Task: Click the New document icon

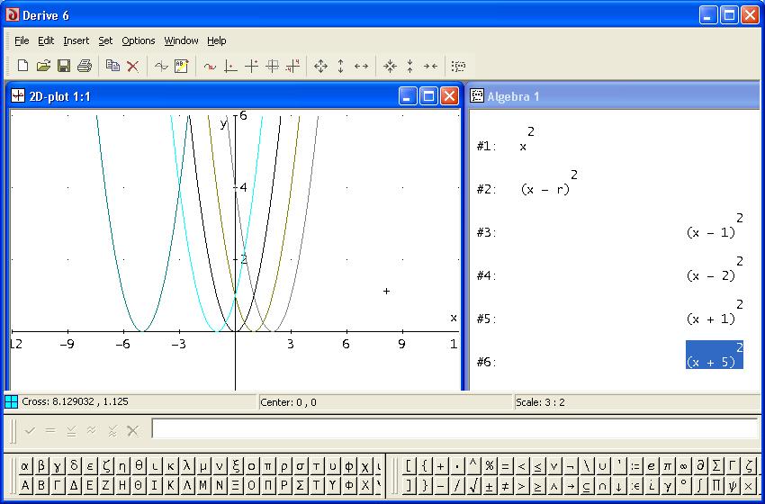Action: coord(23,66)
